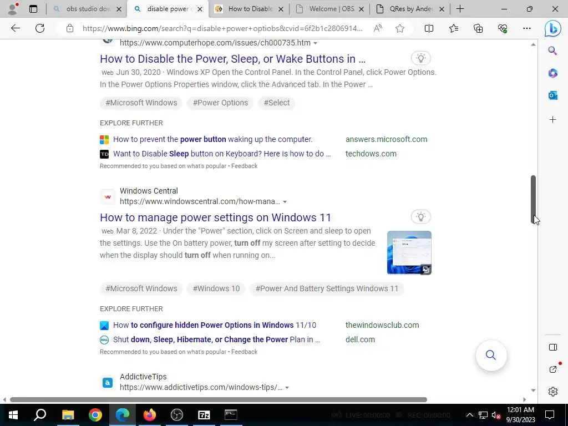Refresh the current page
This screenshot has width=568, height=426.
(x=40, y=28)
